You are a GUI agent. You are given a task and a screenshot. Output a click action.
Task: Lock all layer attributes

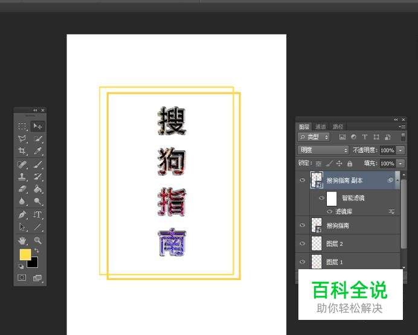pyautogui.click(x=350, y=164)
